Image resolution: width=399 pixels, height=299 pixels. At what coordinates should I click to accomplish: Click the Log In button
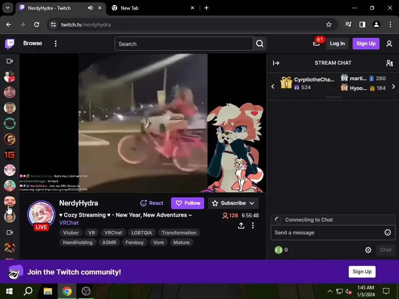pos(337,44)
